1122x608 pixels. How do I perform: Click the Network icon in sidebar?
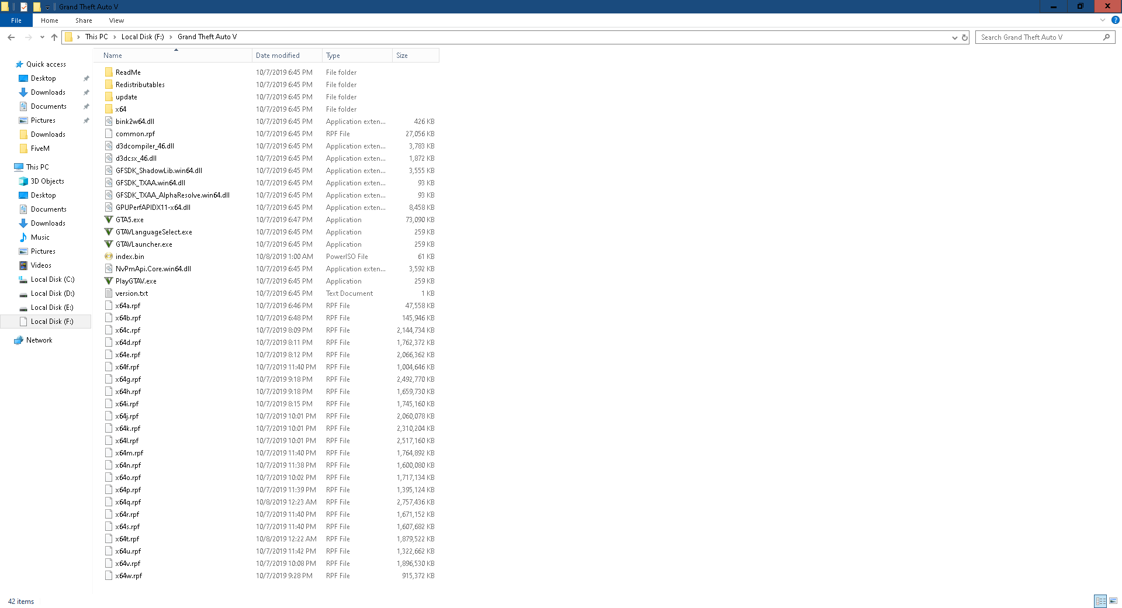[19, 340]
